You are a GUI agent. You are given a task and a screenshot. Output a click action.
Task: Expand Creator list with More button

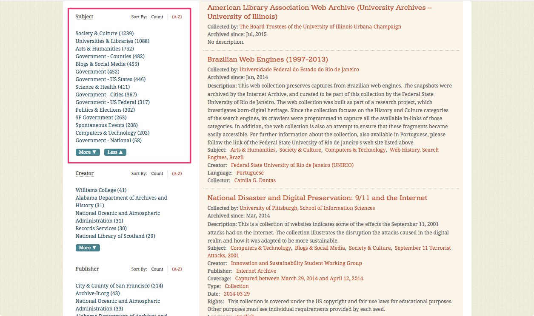pyautogui.click(x=88, y=248)
